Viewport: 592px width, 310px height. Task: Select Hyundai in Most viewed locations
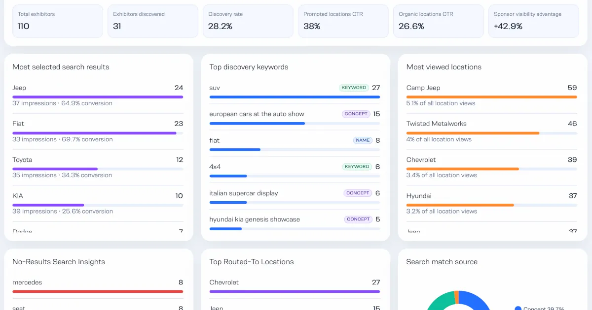tap(491, 203)
